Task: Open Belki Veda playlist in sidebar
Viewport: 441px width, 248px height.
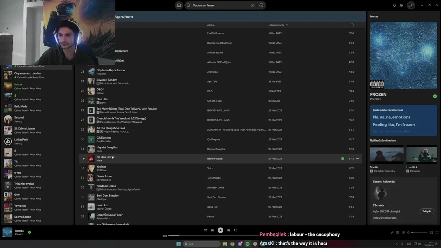Action: tap(37, 108)
